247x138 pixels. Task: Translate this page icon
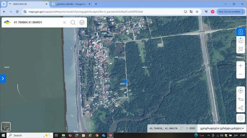click(191, 11)
